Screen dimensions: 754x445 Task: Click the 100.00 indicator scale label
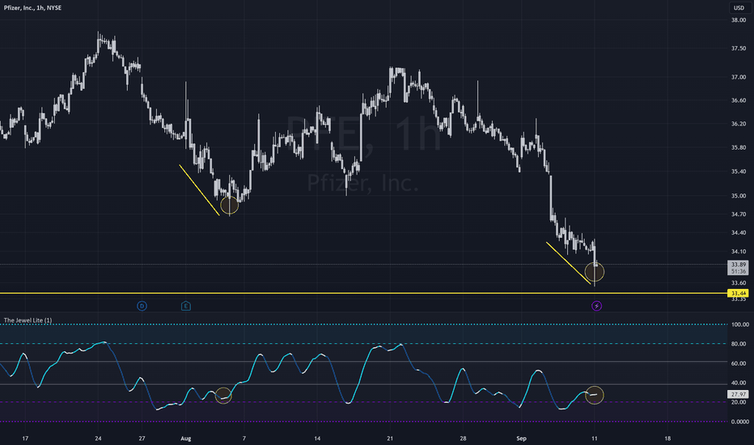(740, 324)
